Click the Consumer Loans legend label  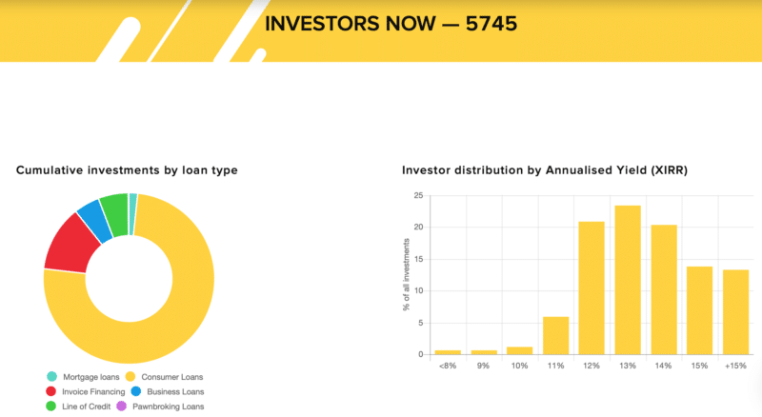click(x=172, y=377)
